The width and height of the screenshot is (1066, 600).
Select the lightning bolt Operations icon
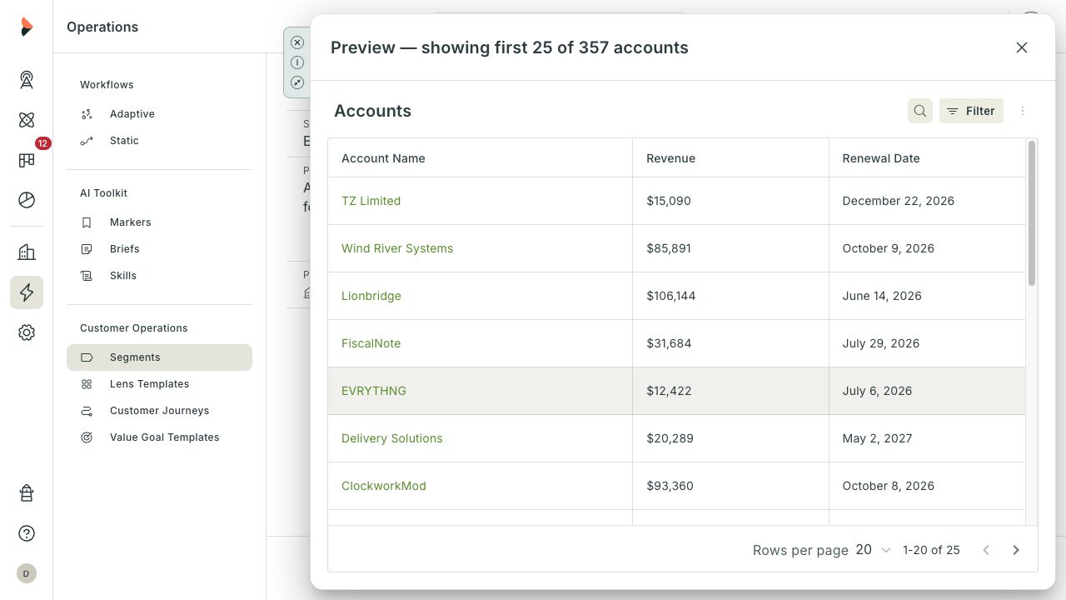tap(27, 292)
